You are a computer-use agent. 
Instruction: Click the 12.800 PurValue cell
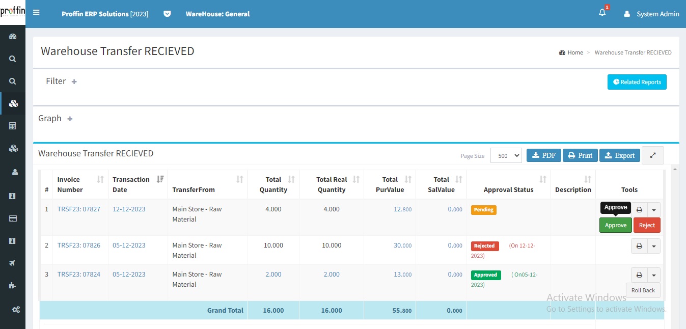click(402, 209)
